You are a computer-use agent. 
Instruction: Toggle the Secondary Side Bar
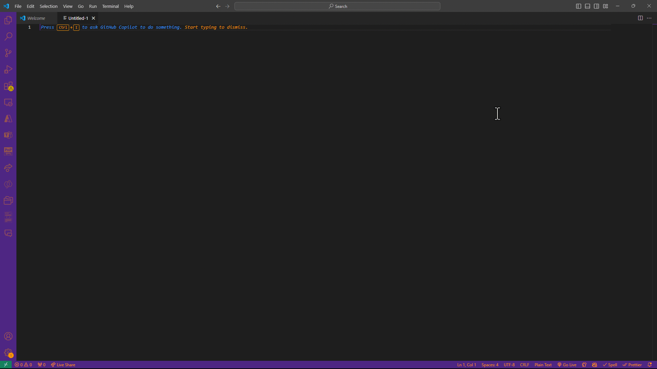(596, 6)
